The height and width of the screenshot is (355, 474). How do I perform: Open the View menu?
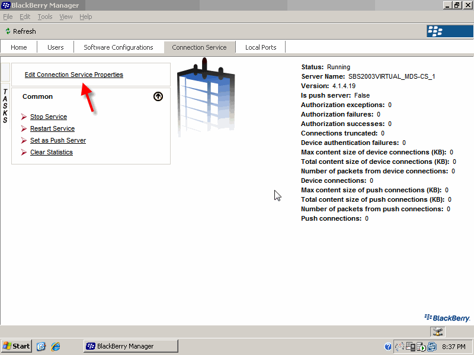[x=66, y=17]
